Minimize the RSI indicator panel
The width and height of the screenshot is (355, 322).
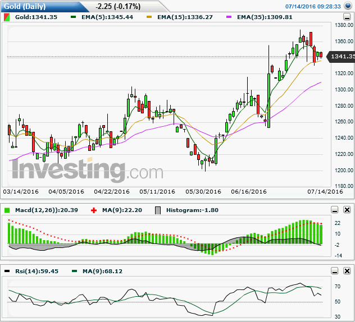point(335,270)
